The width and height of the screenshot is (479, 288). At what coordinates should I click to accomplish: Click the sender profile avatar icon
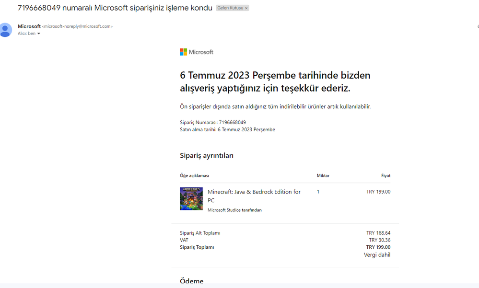(5, 30)
